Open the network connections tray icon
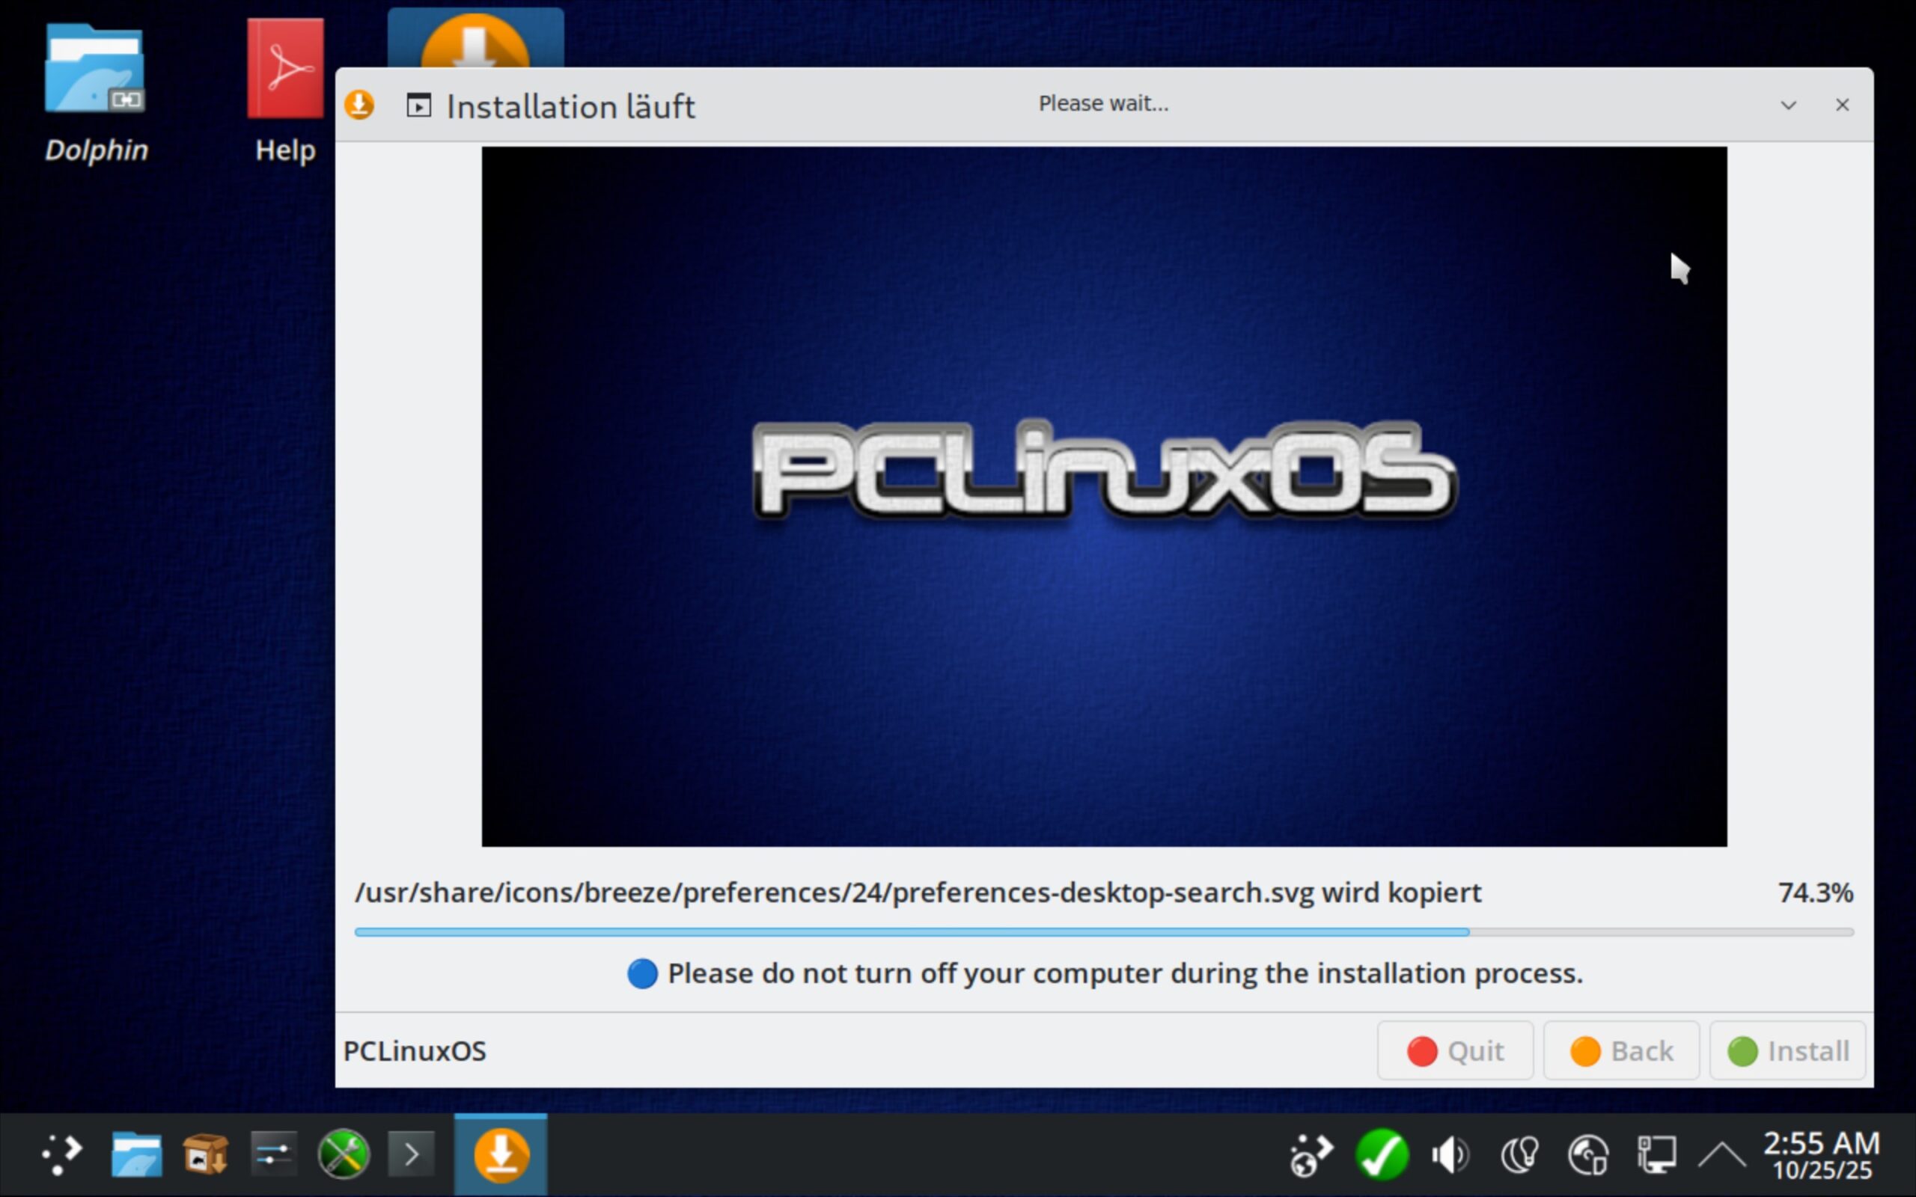The width and height of the screenshot is (1916, 1197). [x=1656, y=1154]
